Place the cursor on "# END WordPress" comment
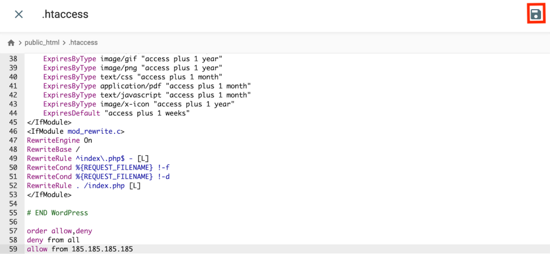Viewport: 550px width, 254px height. point(57,213)
